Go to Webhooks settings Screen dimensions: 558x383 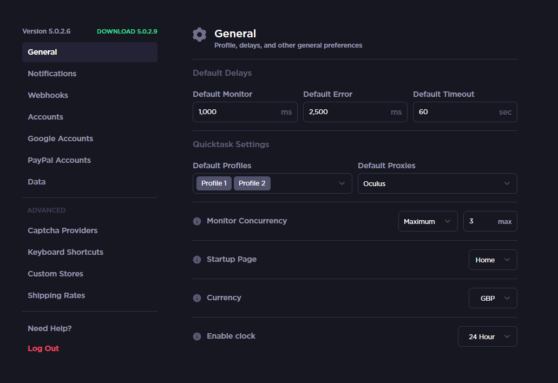point(48,95)
